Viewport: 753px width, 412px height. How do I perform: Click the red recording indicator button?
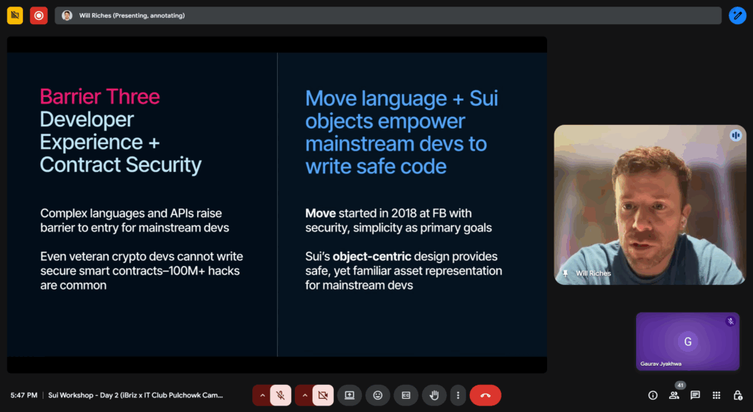38,15
